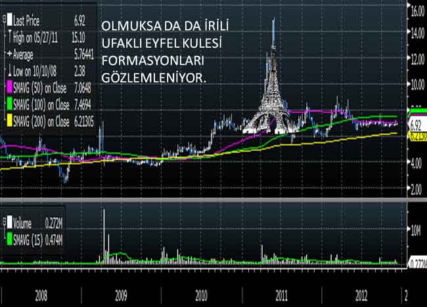Click the white 6.92 last price tag on axis
Screen dimensions: 427x307
point(416,126)
